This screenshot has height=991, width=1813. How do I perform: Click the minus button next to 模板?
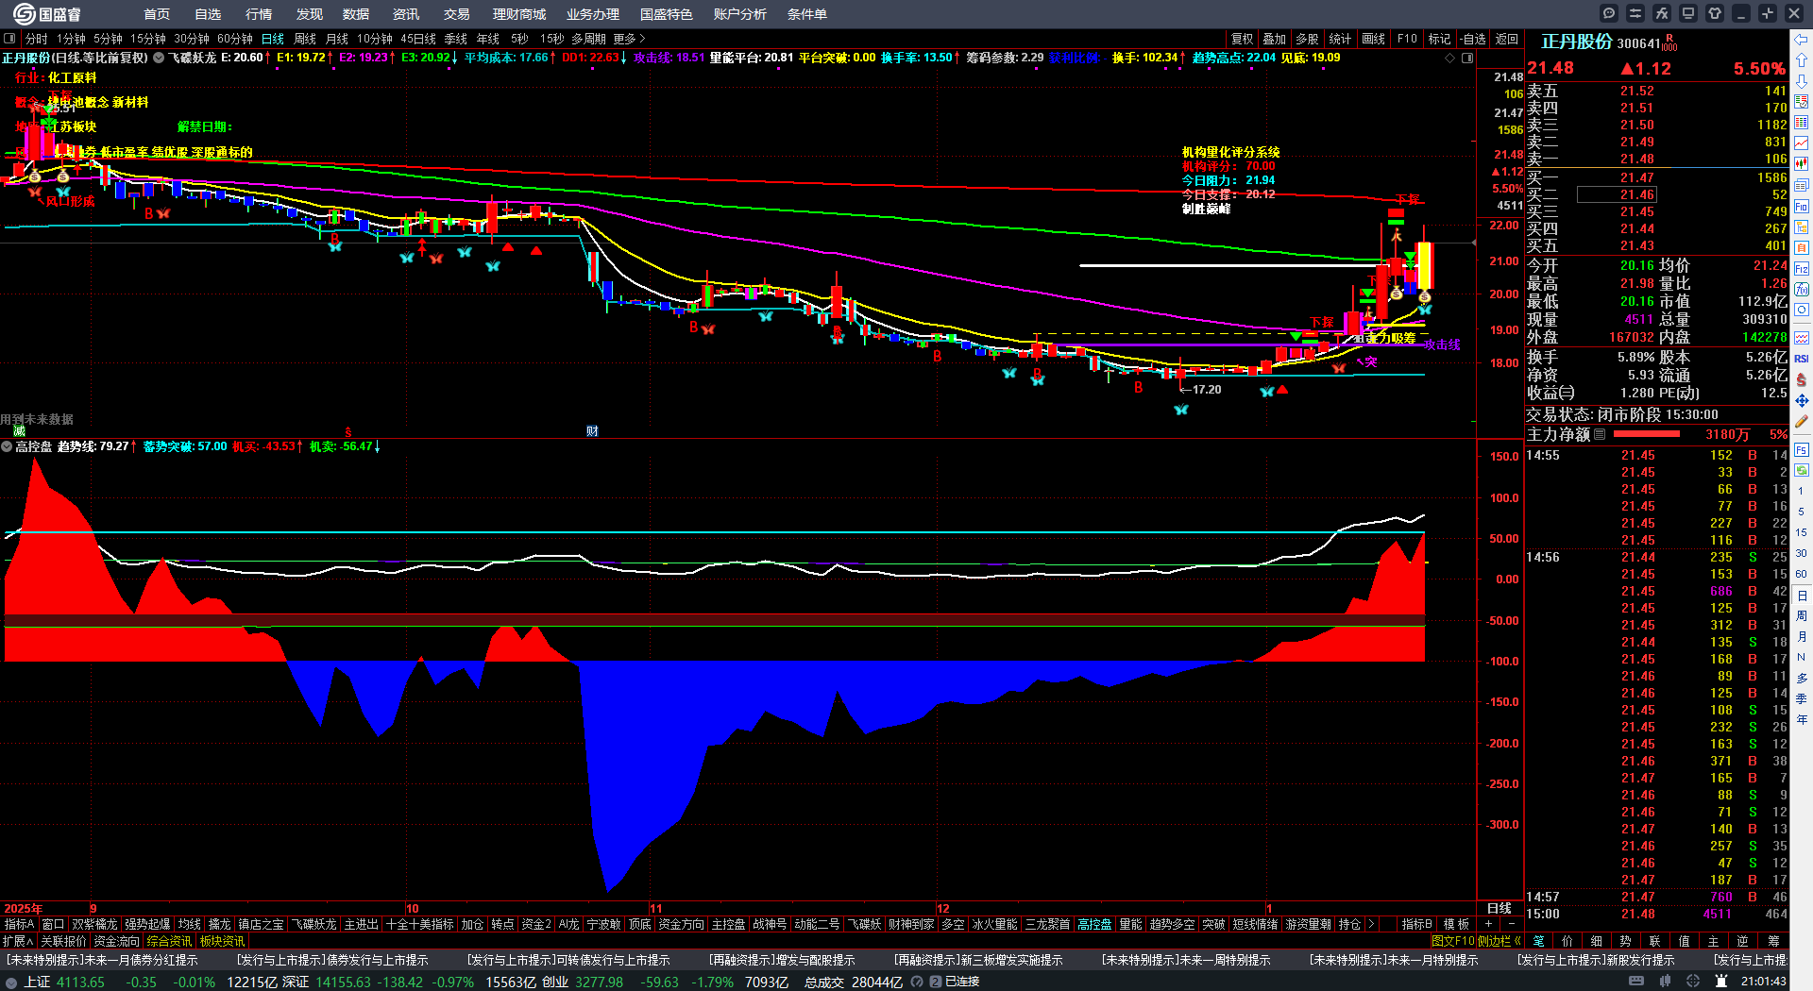[x=1512, y=924]
